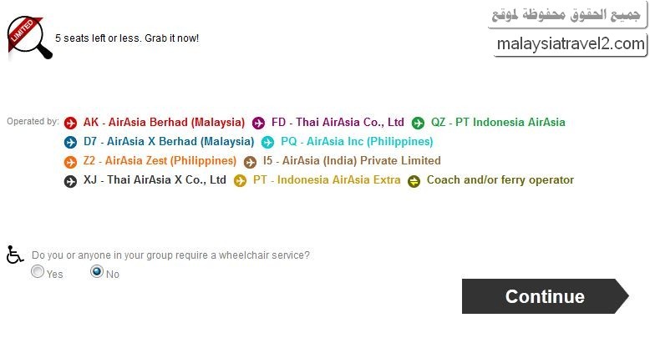Select No for wheelchair service
Viewport: 650px width, 338px height.
click(96, 272)
